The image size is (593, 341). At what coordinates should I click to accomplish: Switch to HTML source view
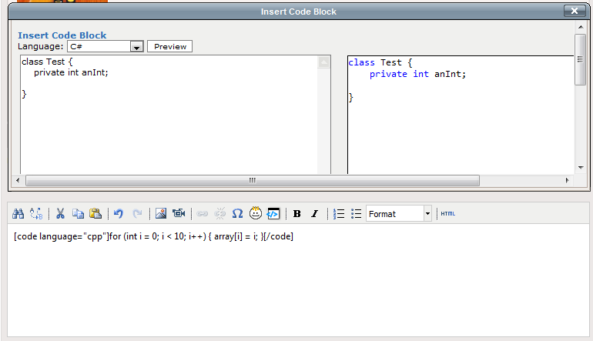(447, 214)
